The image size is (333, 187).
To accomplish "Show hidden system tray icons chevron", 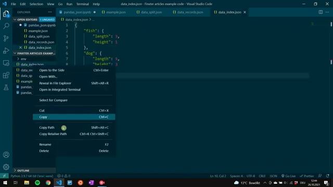I will click(265, 183).
